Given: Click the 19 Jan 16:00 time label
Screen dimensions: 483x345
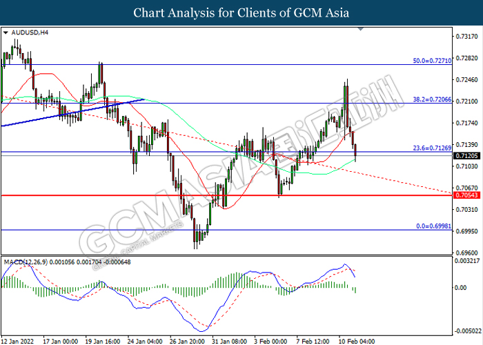Looking at the screenshot, I should tap(103, 342).
